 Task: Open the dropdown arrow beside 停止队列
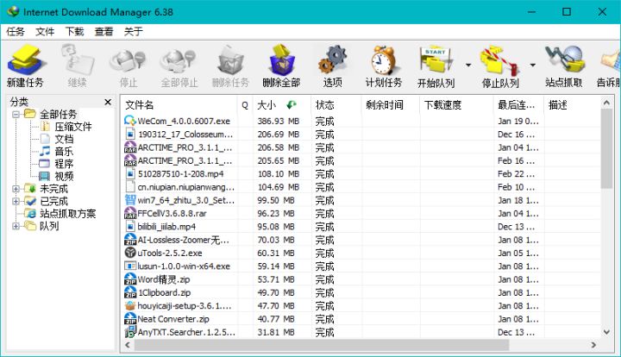coord(533,65)
